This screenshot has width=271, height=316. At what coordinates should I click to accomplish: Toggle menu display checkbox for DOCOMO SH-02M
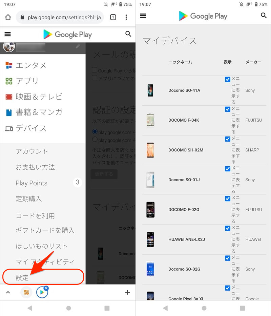click(228, 139)
